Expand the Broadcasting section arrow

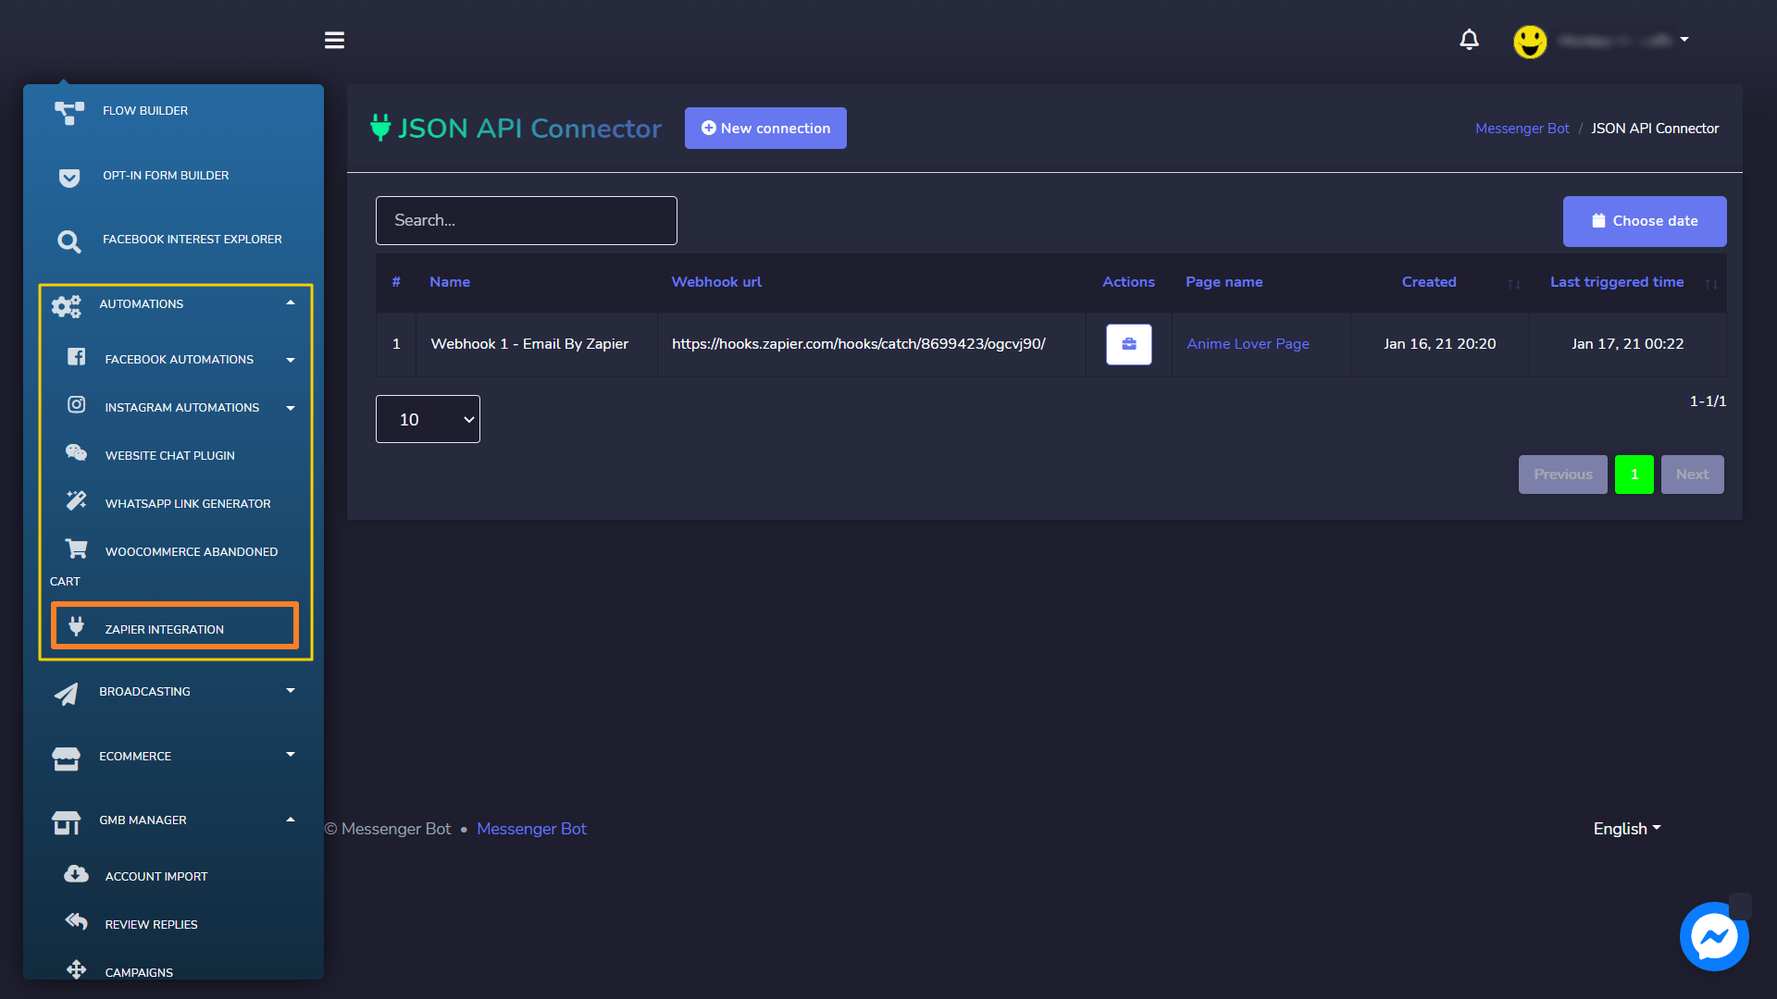point(290,692)
